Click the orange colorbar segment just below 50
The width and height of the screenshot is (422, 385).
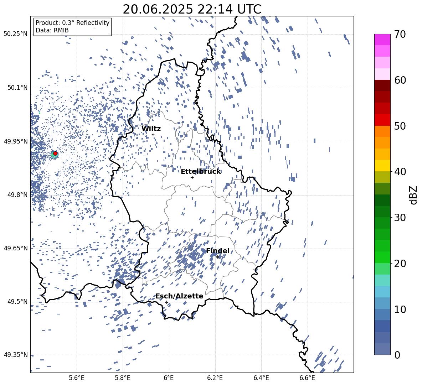pos(382,131)
